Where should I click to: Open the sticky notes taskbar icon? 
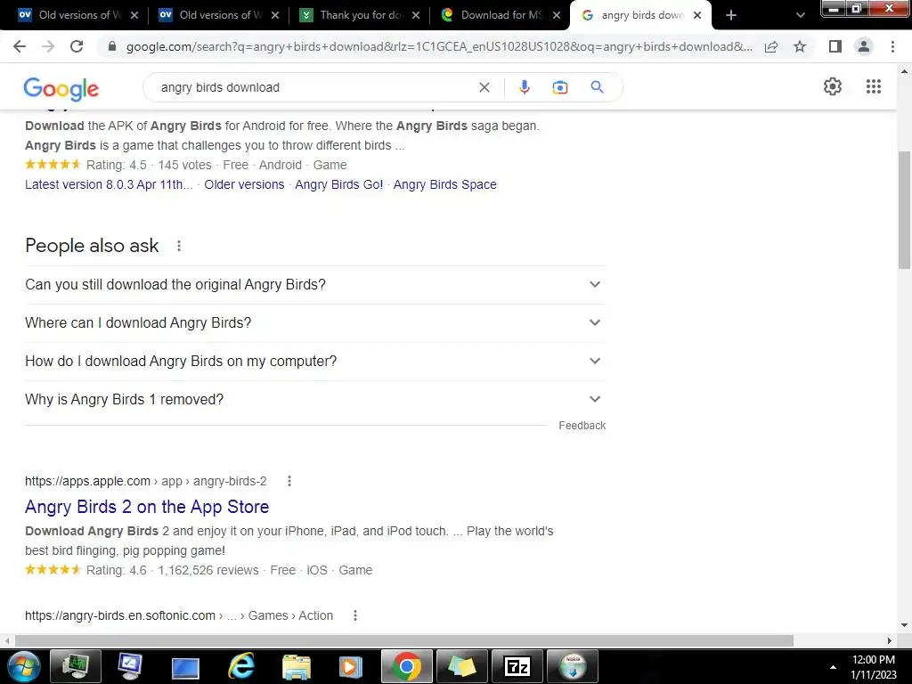coord(462,666)
